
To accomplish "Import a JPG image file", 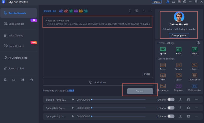I will click(71, 11).
